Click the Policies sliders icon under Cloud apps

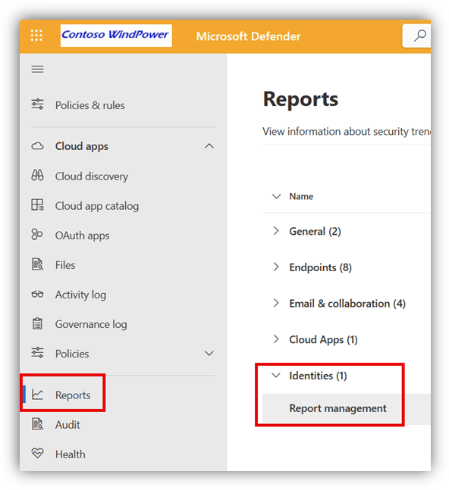tap(38, 352)
